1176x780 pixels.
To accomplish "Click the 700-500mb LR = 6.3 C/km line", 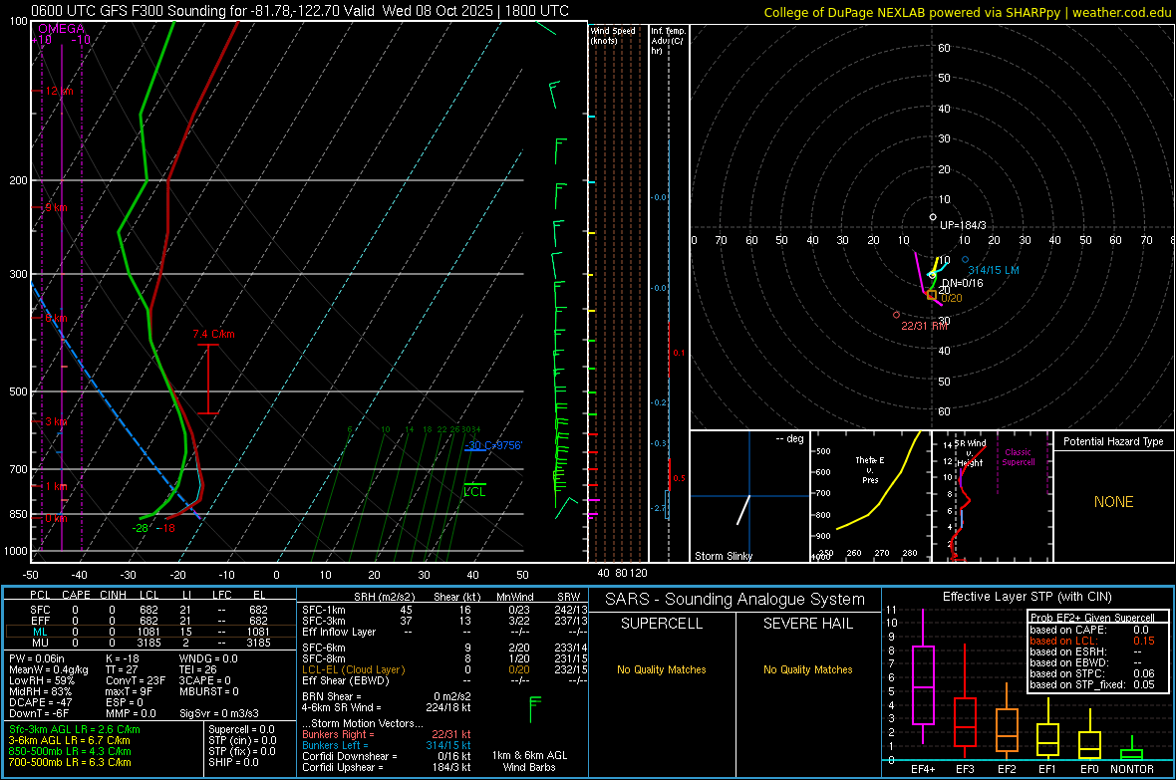I will (70, 762).
